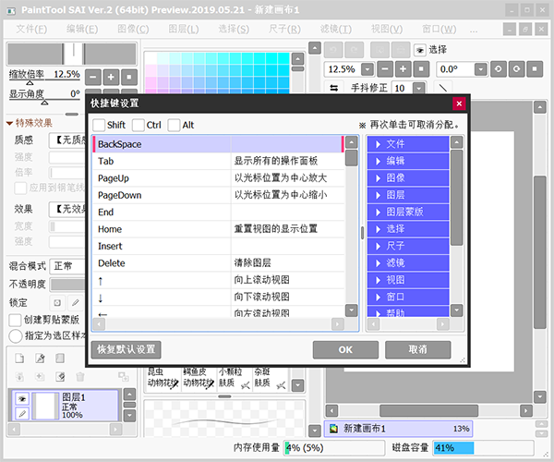554x462 pixels.
Task: Enable the Shift modifier checkbox
Action: (98, 125)
